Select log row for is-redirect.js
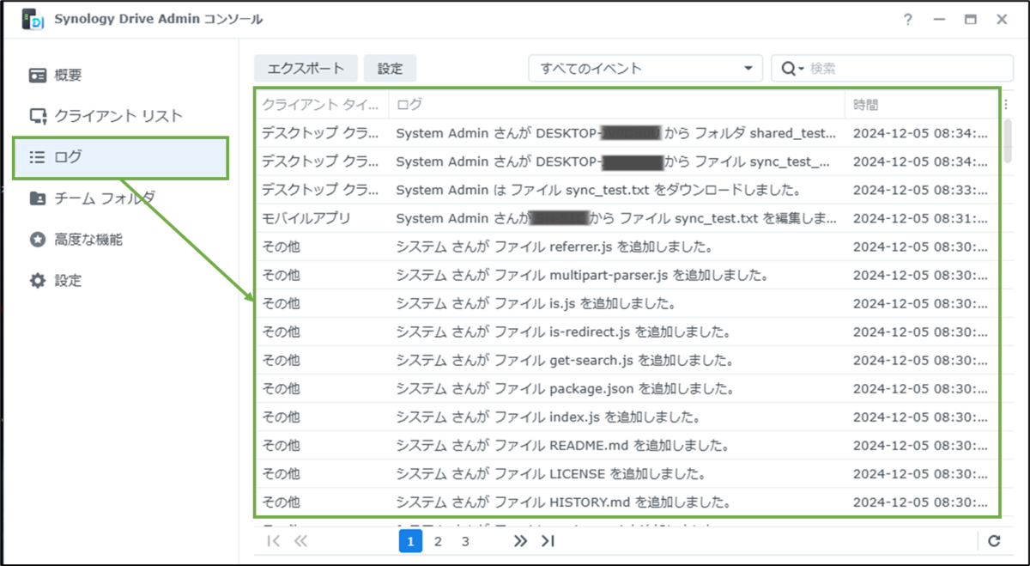Viewport: 1030px width, 566px height. pos(627,332)
